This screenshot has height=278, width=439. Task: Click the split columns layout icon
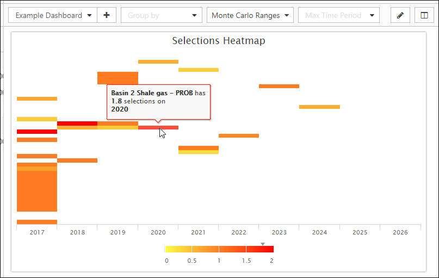[424, 15]
